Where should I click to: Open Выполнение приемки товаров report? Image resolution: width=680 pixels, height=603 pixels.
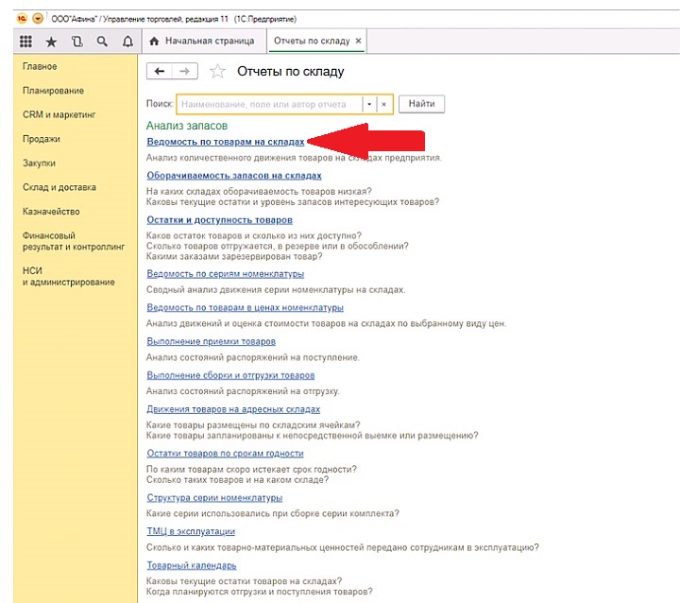click(x=212, y=341)
